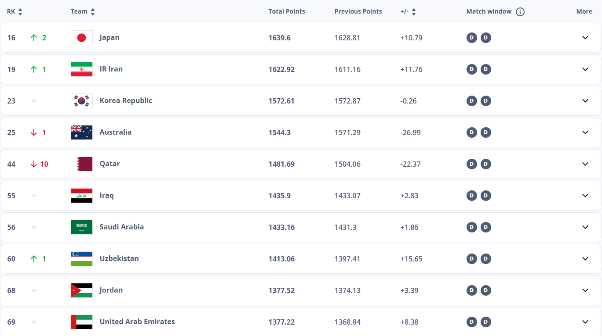The height and width of the screenshot is (336, 602).
Task: Open the Australia team link
Action: pyautogui.click(x=116, y=132)
